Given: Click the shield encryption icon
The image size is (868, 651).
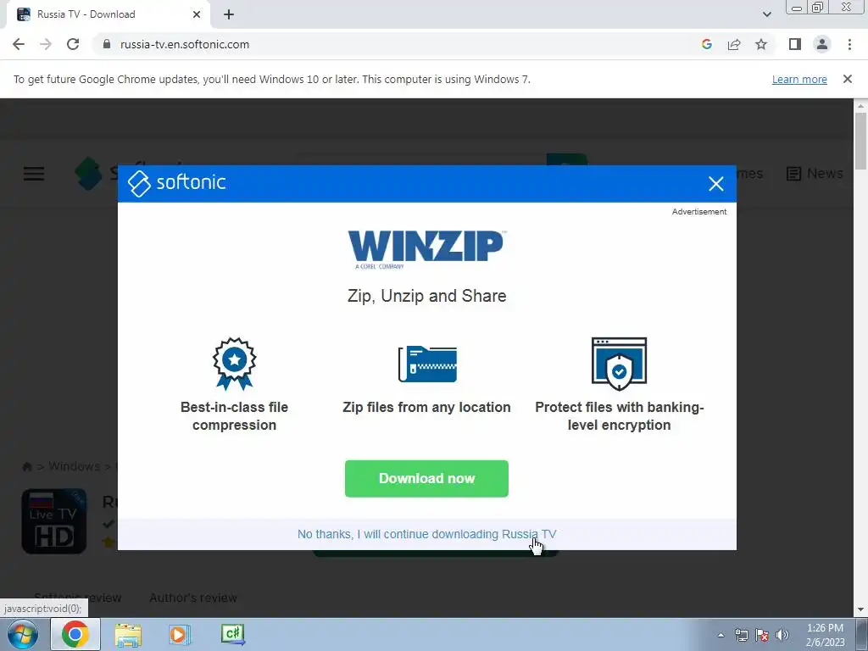Looking at the screenshot, I should pyautogui.click(x=619, y=364).
